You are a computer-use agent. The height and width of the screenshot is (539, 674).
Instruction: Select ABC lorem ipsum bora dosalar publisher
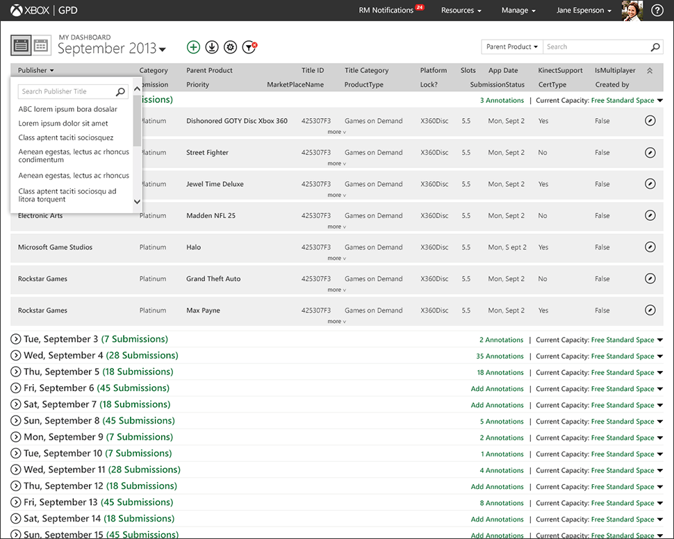pos(68,109)
